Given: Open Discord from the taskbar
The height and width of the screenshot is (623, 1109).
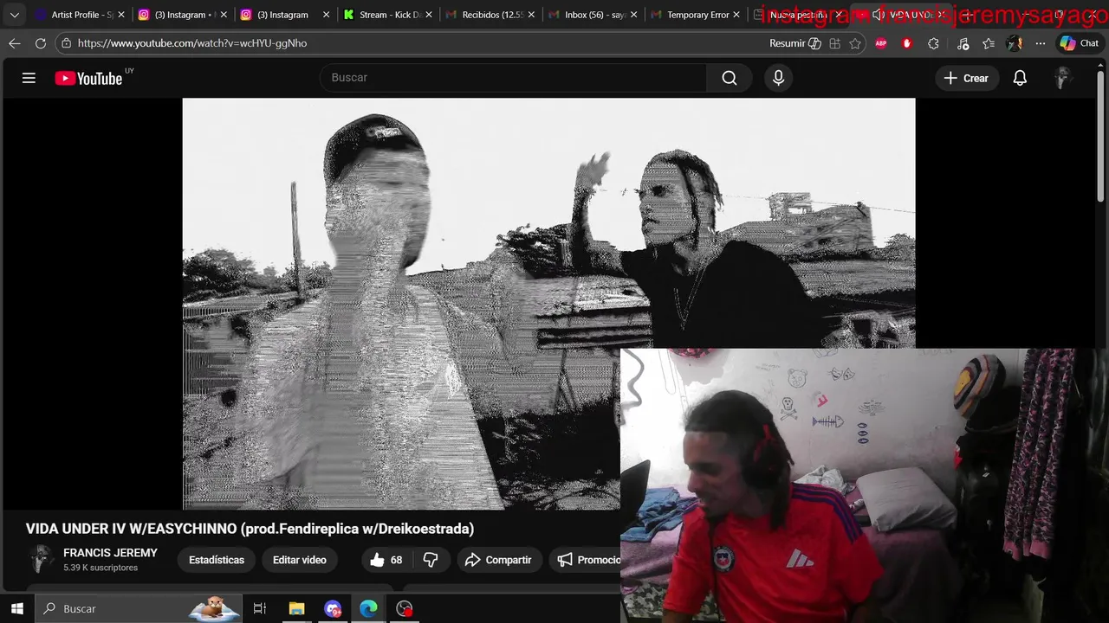Looking at the screenshot, I should tap(333, 608).
